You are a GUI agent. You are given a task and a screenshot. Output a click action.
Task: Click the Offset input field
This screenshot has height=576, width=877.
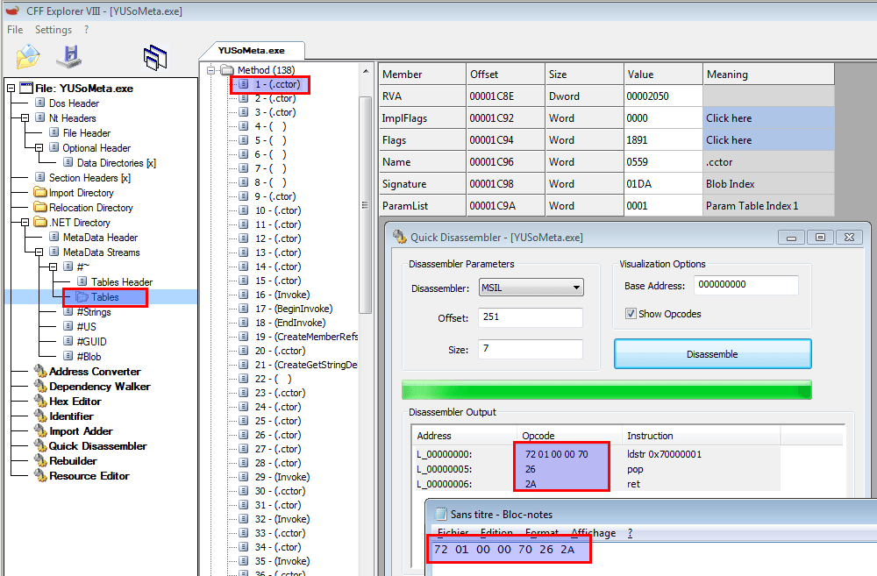(531, 316)
